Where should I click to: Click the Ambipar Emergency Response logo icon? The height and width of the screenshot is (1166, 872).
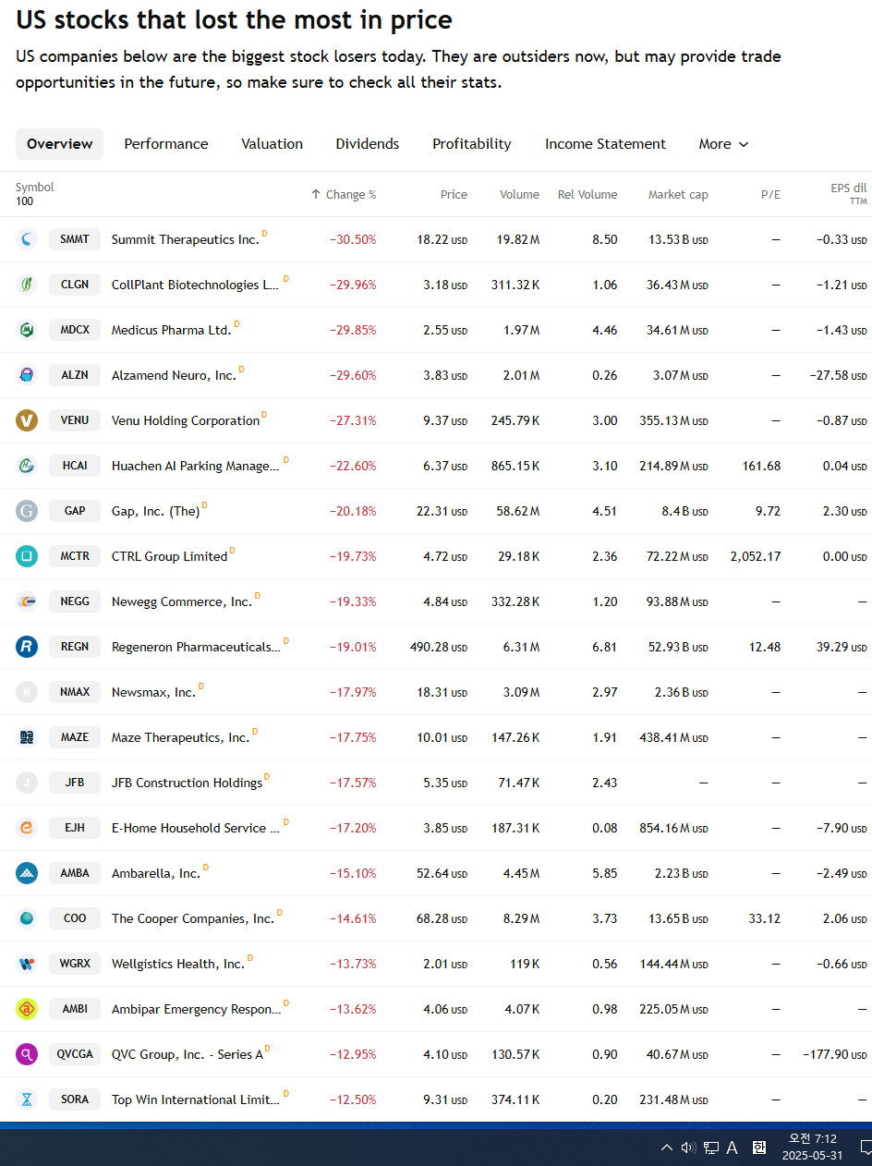pos(27,1009)
